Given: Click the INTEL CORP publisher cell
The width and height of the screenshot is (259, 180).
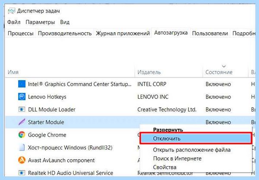Looking at the screenshot, I should pyautogui.click(x=152, y=84).
